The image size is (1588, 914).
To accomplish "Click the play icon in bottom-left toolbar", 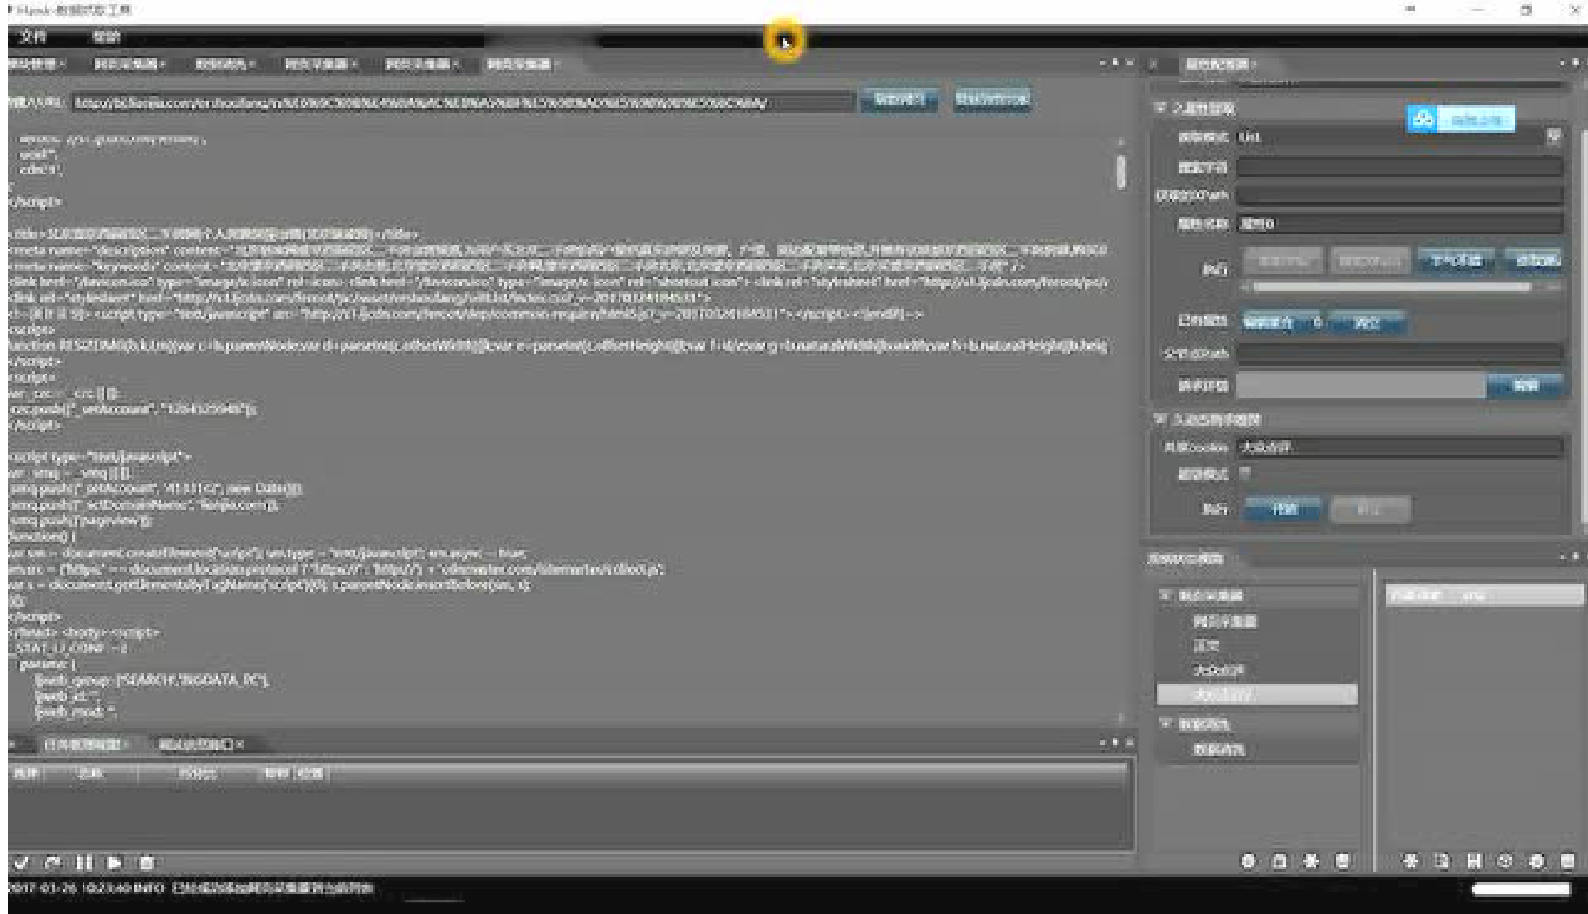I will coord(115,863).
